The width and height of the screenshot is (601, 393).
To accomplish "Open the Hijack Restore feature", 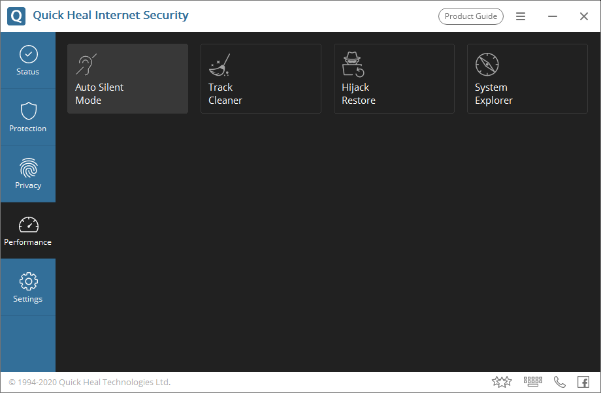I will tap(394, 79).
